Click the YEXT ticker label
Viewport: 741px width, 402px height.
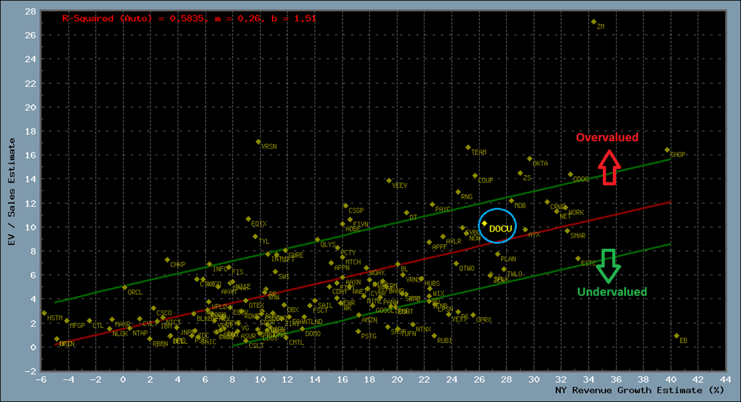click(x=459, y=320)
